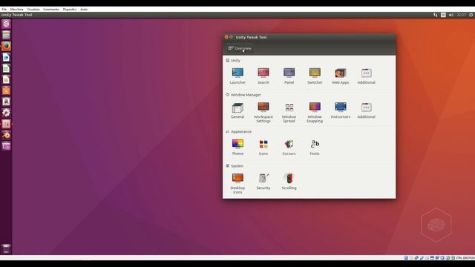Image resolution: width=475 pixels, height=267 pixels.
Task: Open Cursors settings icon
Action: coord(289,147)
